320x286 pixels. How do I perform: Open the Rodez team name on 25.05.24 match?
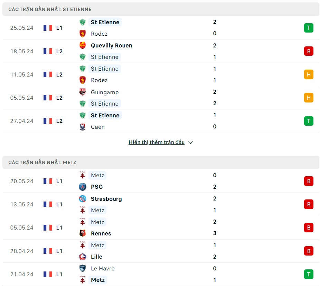(99, 34)
